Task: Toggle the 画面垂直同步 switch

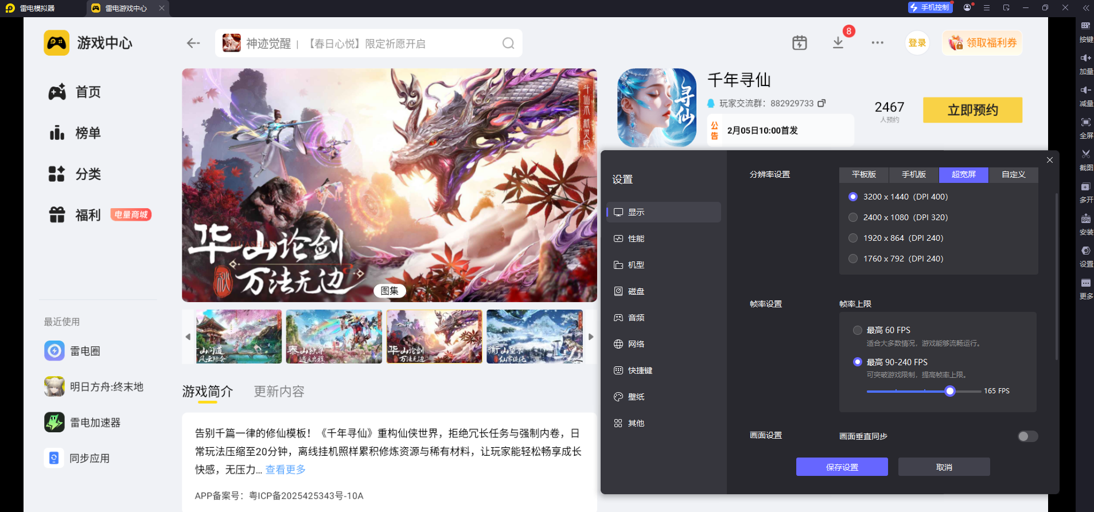Action: pos(1027,436)
